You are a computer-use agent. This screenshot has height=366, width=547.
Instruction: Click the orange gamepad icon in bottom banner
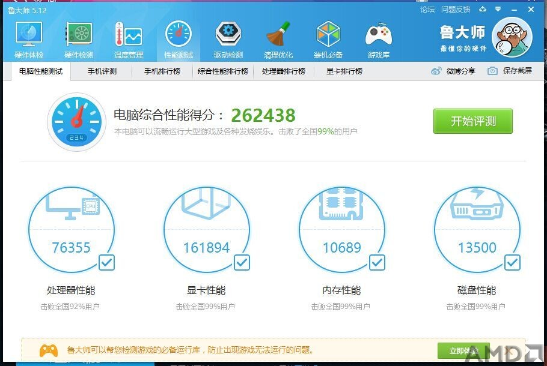click(x=49, y=350)
